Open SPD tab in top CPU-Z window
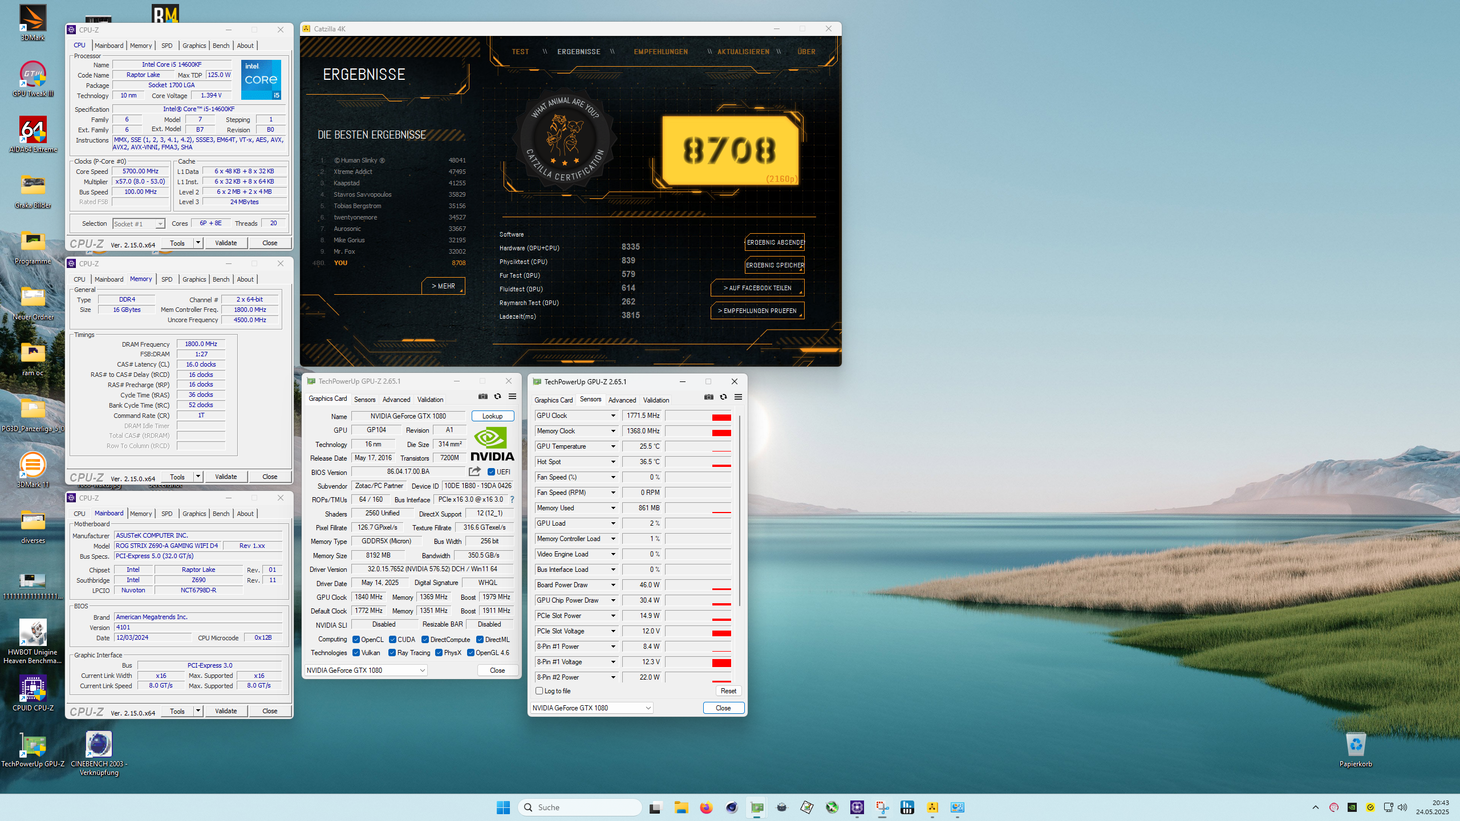This screenshot has width=1460, height=821. pyautogui.click(x=167, y=46)
